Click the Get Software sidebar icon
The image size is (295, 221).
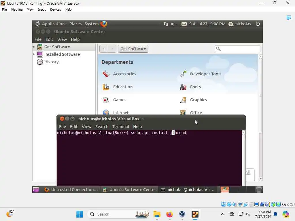coord(40,47)
